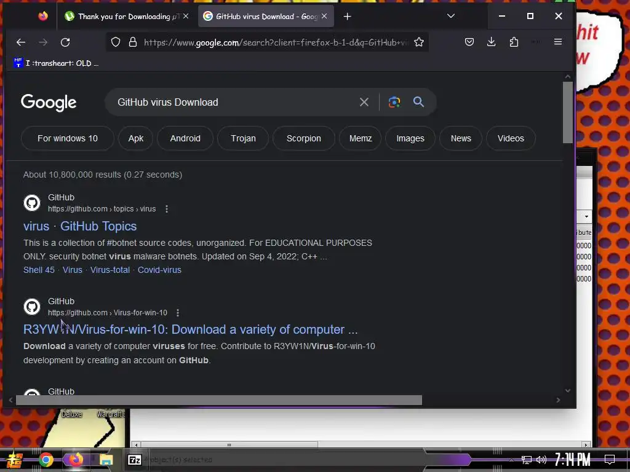Open Virus-total sitelink

coord(110,270)
